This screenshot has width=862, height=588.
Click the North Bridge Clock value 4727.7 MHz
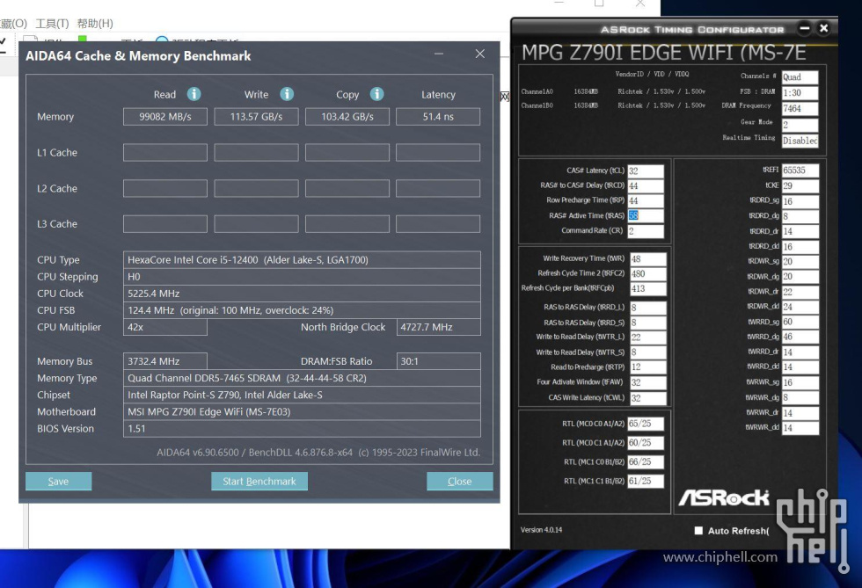click(438, 327)
